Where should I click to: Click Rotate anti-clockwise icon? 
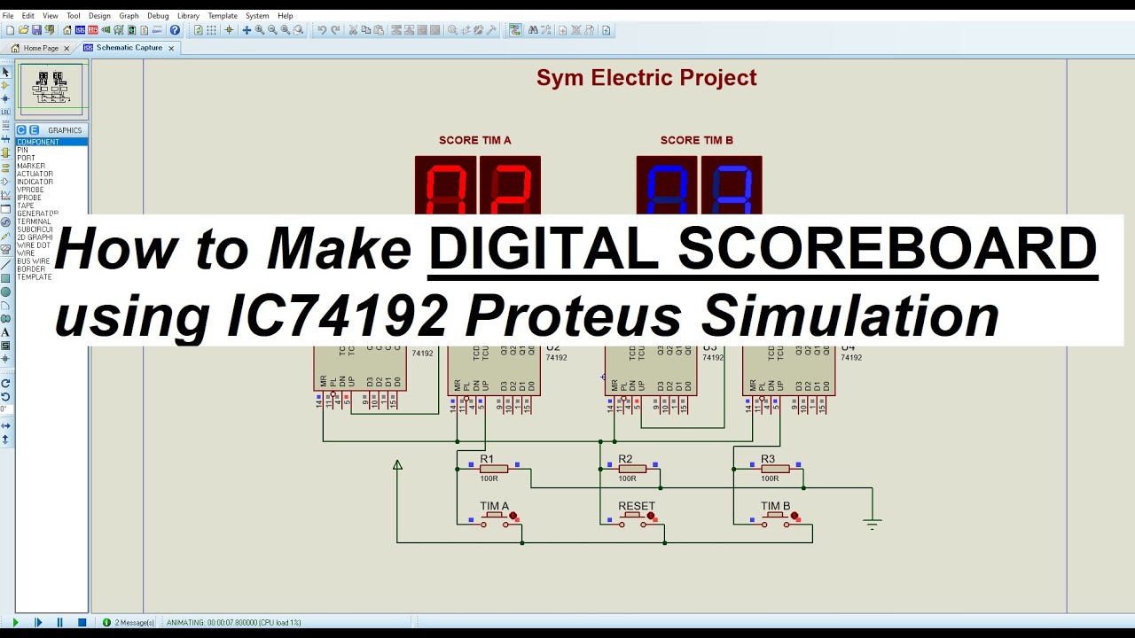pos(5,396)
